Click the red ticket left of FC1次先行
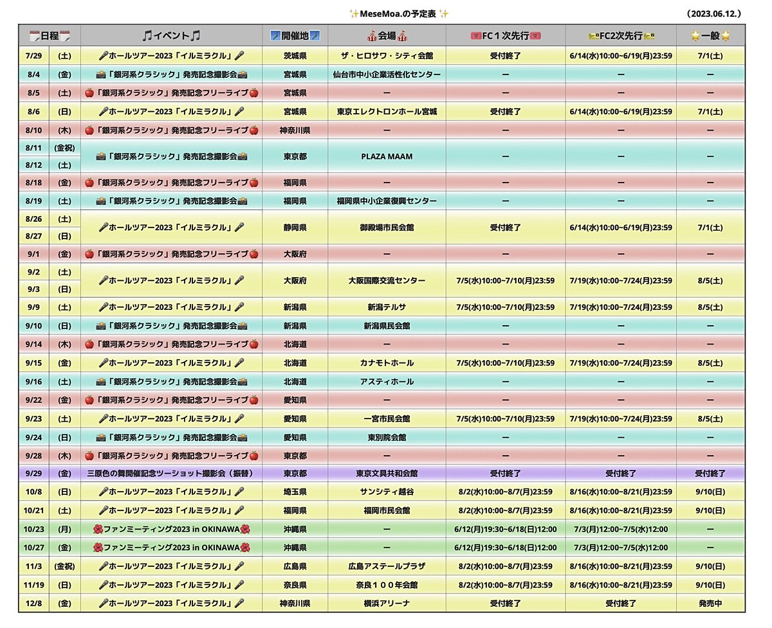772x628 pixels. [x=476, y=35]
